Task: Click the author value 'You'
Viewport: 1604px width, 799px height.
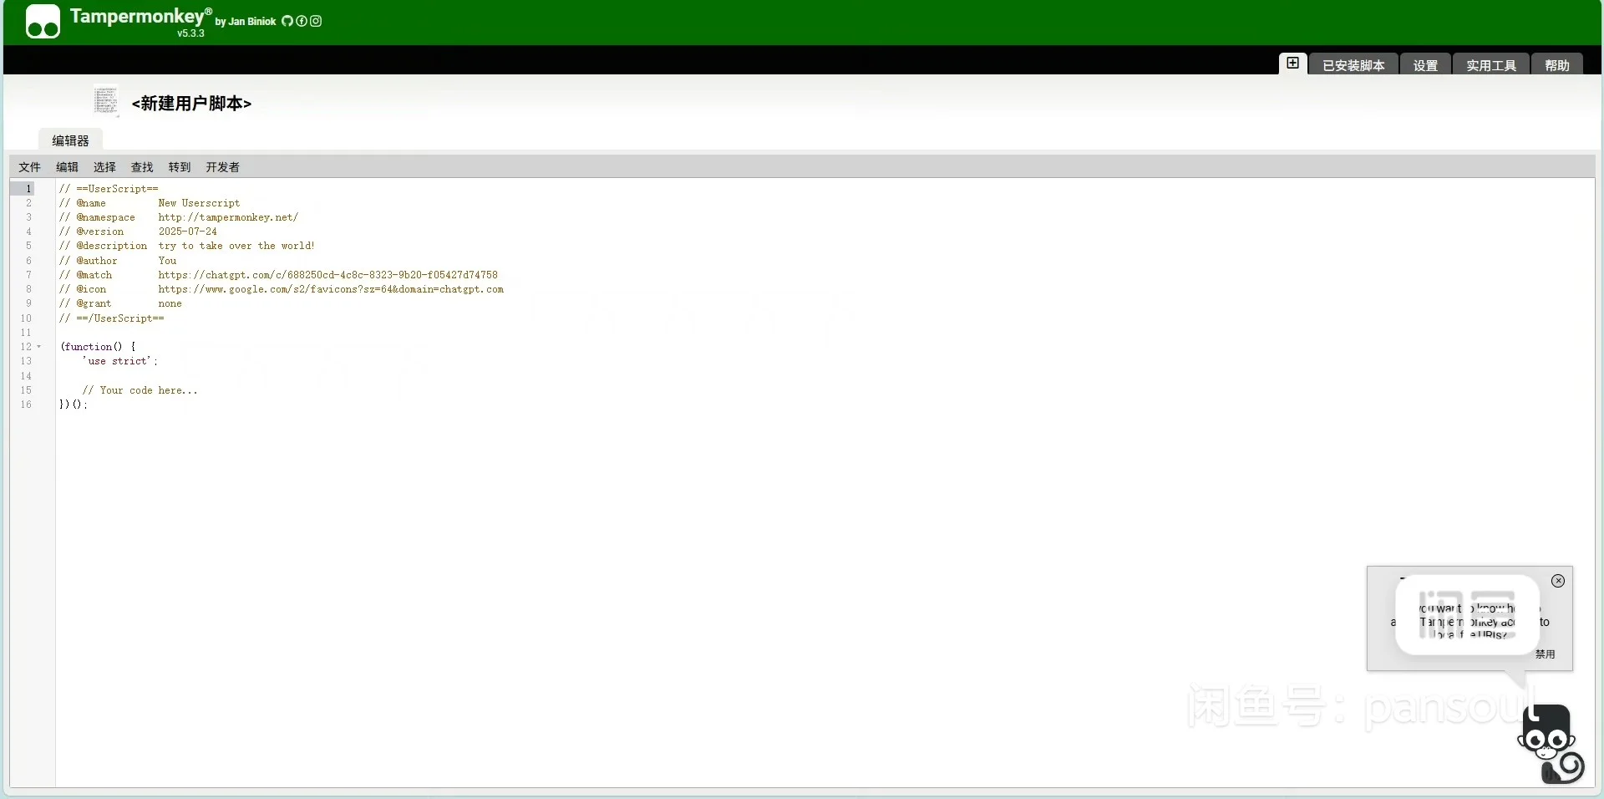Action: tap(167, 261)
